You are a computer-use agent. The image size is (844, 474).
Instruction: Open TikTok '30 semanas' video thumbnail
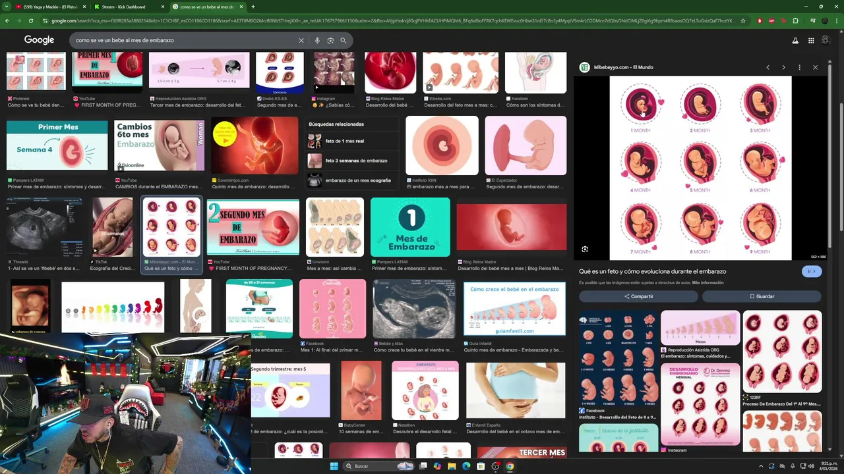(x=112, y=227)
